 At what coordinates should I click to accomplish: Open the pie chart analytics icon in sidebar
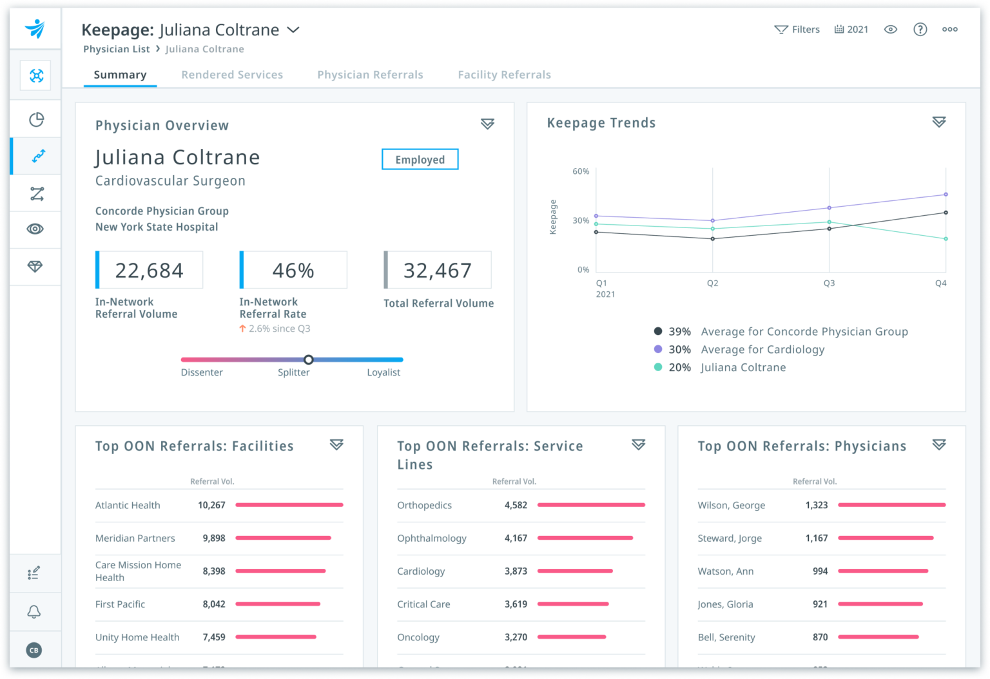pyautogui.click(x=35, y=119)
